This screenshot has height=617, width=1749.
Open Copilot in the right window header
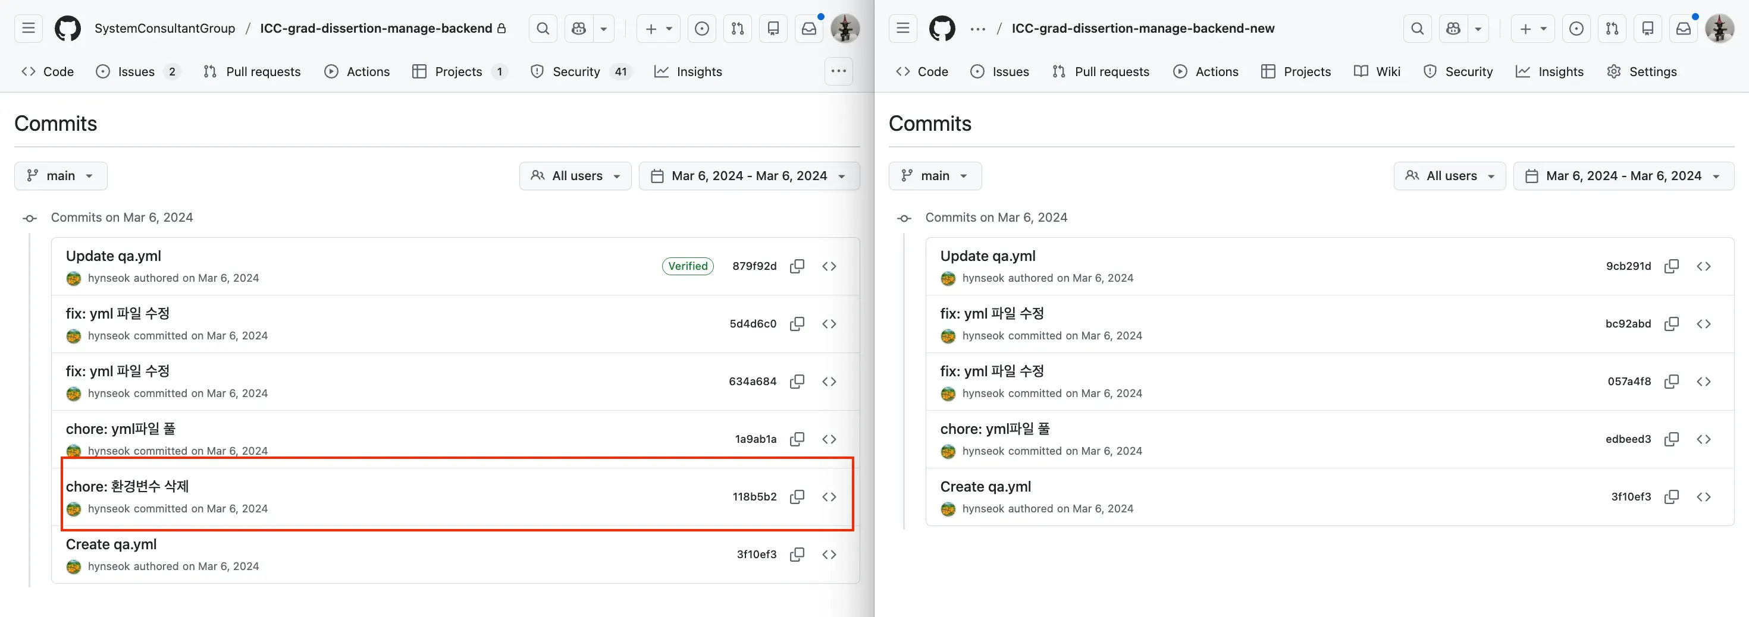pyautogui.click(x=1453, y=29)
